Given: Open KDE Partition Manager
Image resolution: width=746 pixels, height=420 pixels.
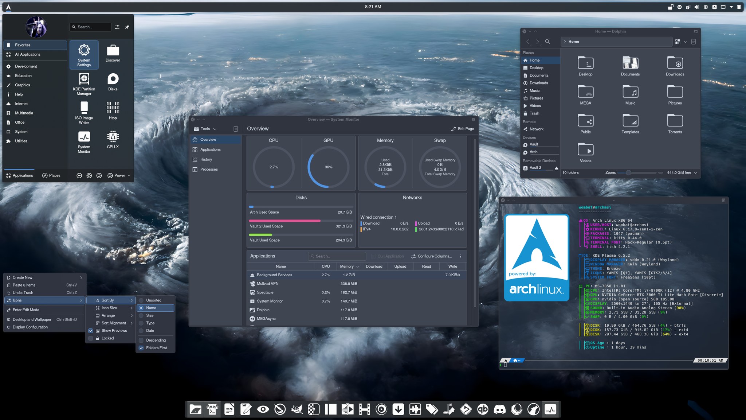Looking at the screenshot, I should (x=84, y=84).
